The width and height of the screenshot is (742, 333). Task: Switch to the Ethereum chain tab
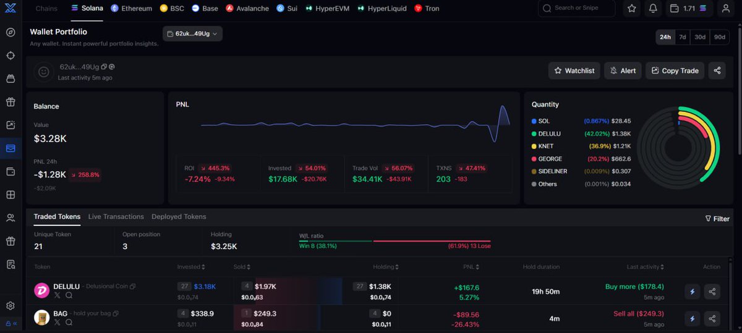[x=131, y=9]
